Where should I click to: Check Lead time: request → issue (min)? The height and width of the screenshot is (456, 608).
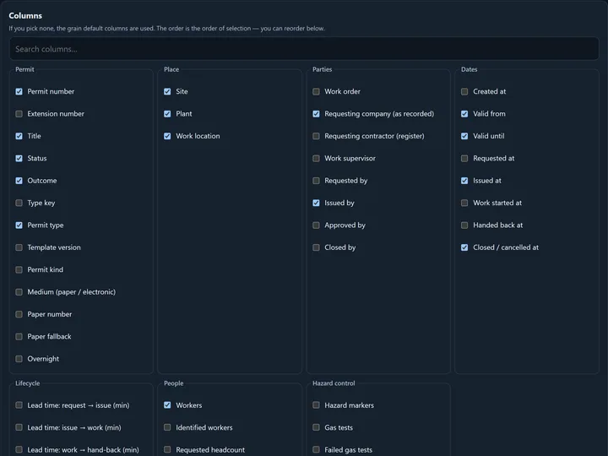(19, 405)
